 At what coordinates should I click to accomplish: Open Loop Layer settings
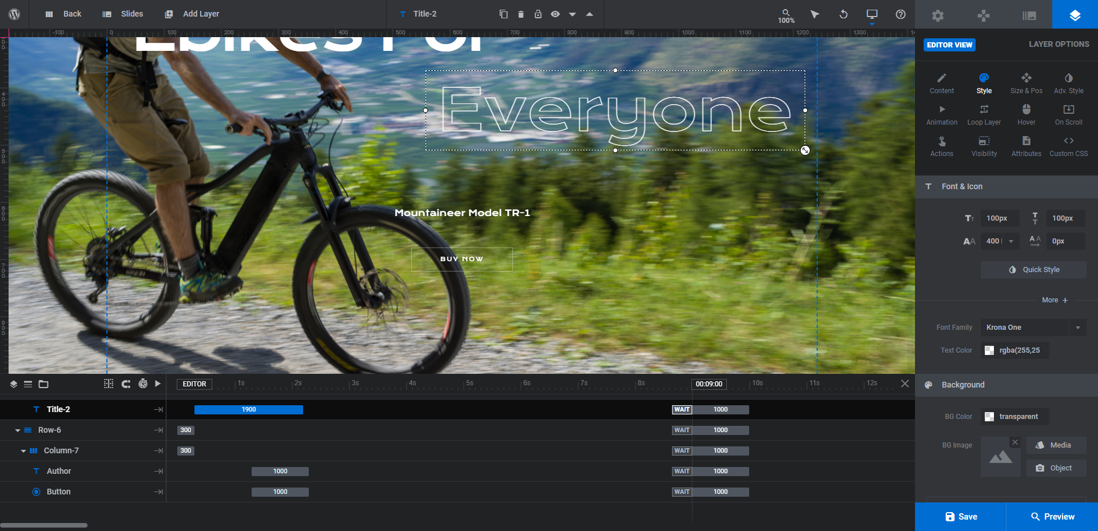[x=984, y=115]
